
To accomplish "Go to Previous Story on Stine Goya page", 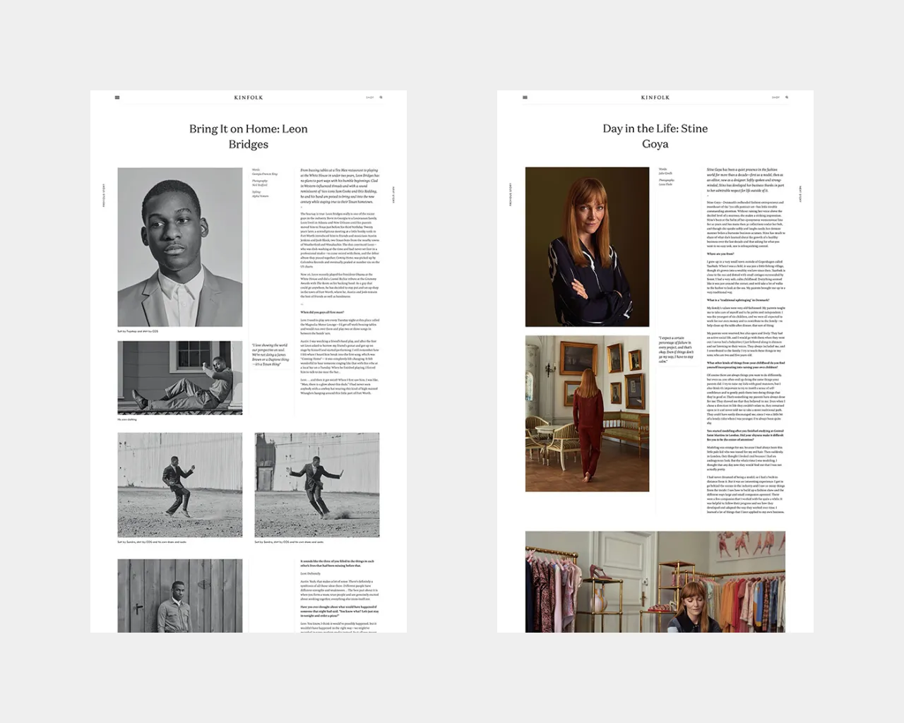I will pos(511,194).
